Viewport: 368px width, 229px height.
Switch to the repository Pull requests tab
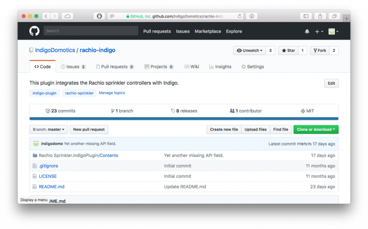[x=115, y=67]
